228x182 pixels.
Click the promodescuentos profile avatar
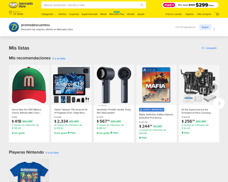click(x=14, y=27)
